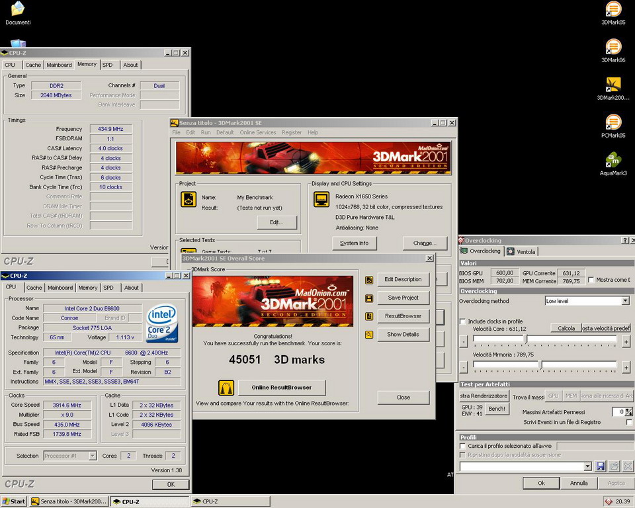Click the Calcola button
Image resolution: width=635 pixels, height=508 pixels.
point(566,328)
